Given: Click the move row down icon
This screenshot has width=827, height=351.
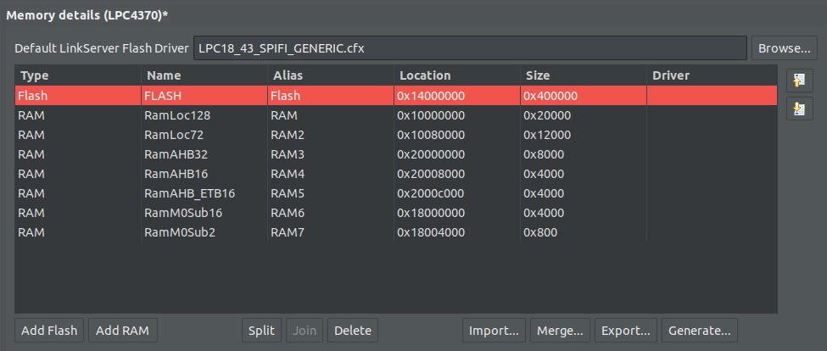Looking at the screenshot, I should click(799, 109).
